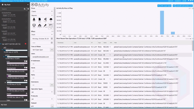This screenshot has width=194, height=109.
Task: Expand the chart panel via corner icon
Action: (x=193, y=8)
